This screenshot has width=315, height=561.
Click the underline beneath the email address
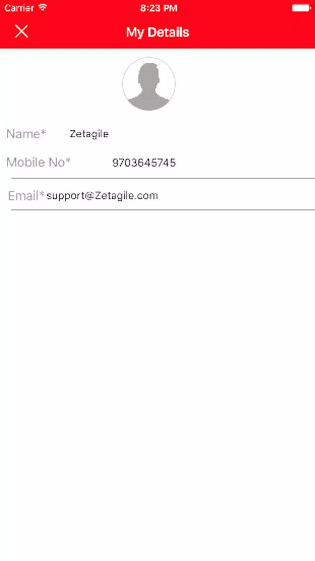coord(163,210)
